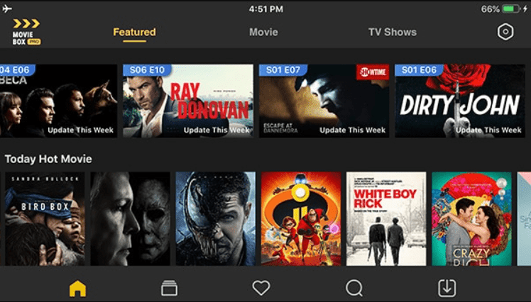Open Escape at Dannemora S01 E07 banner

[324, 101]
